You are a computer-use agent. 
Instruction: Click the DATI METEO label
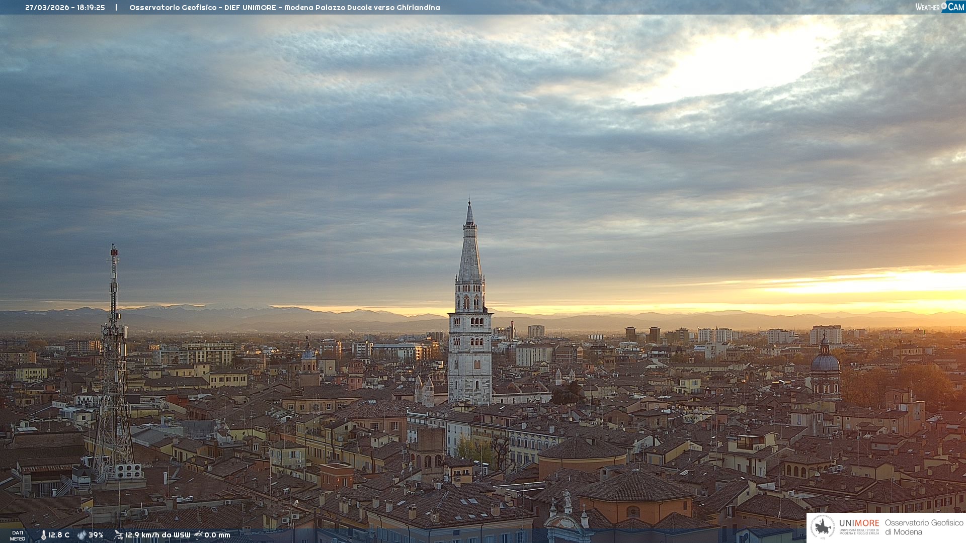coord(18,535)
